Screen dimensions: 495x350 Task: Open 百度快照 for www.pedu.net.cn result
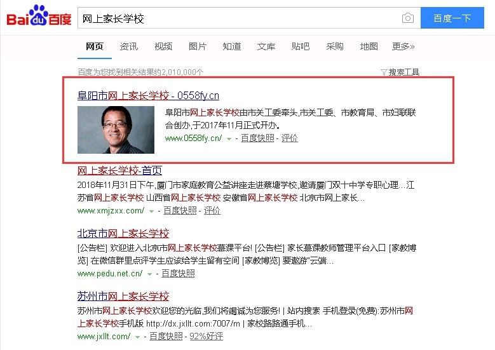178,273
